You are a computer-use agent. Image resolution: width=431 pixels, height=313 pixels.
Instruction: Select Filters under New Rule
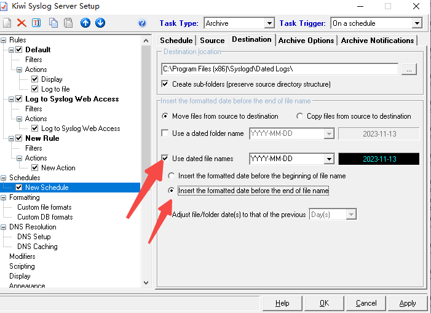(34, 148)
